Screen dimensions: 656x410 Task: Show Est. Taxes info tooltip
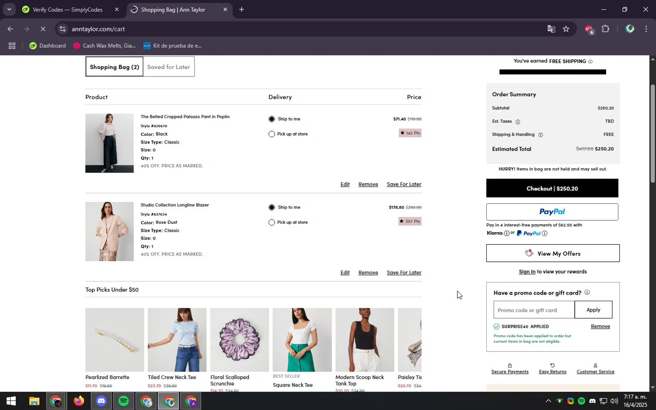click(x=518, y=122)
